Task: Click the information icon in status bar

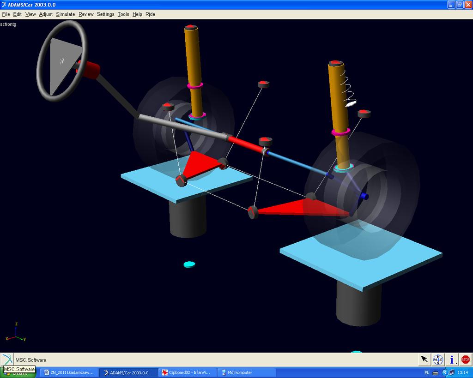Action: tap(452, 360)
